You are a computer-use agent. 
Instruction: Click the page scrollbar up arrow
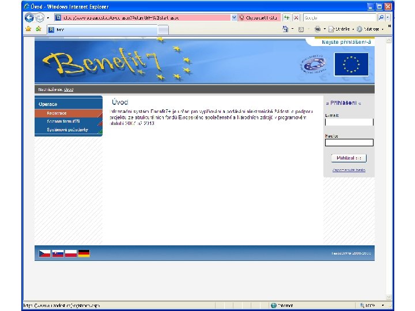pos(388,40)
